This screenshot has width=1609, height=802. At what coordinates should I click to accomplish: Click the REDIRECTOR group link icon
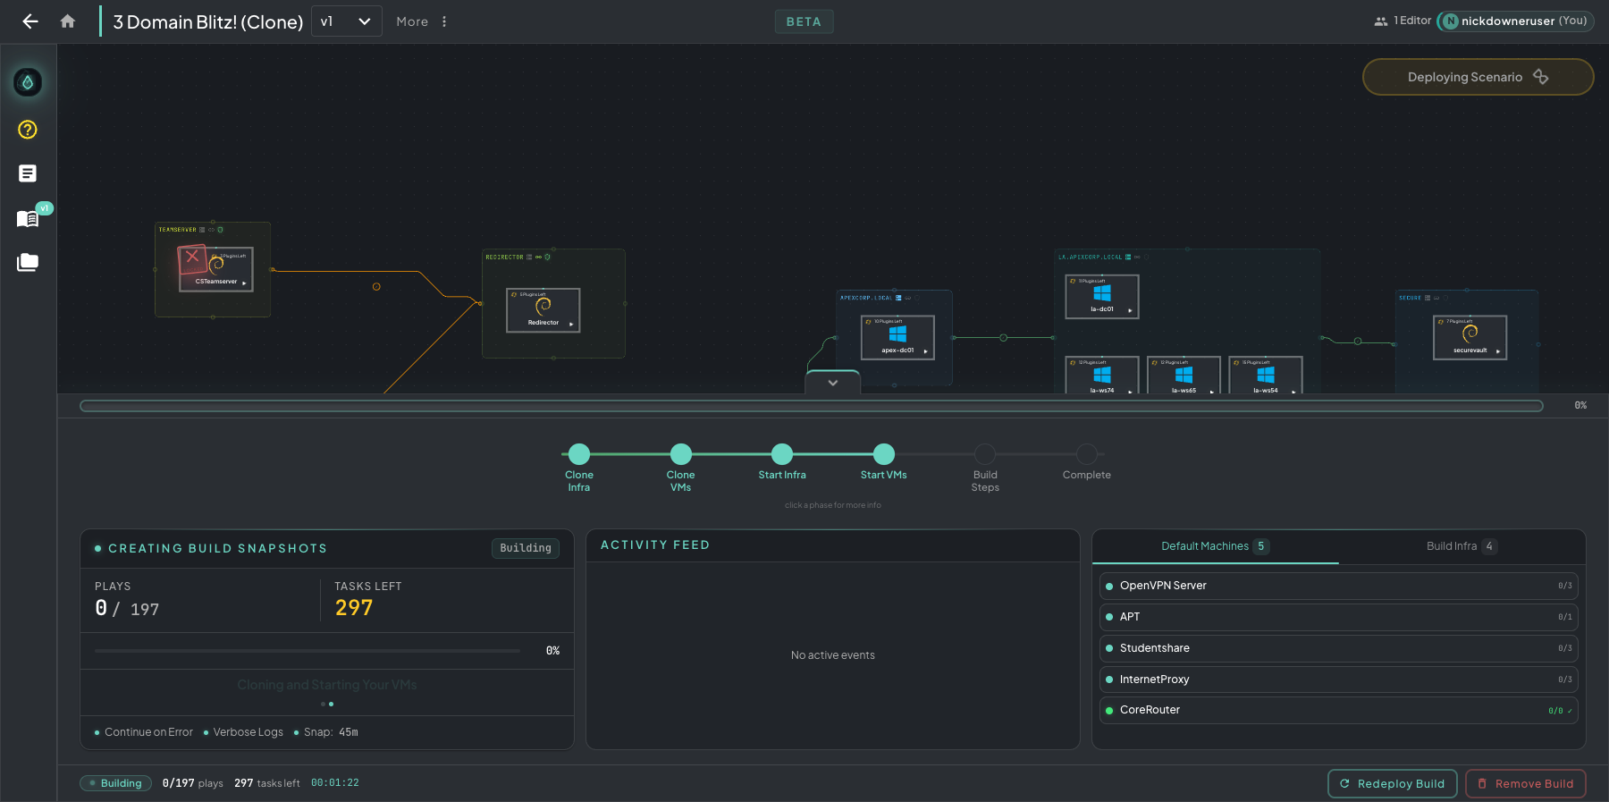[x=538, y=257]
